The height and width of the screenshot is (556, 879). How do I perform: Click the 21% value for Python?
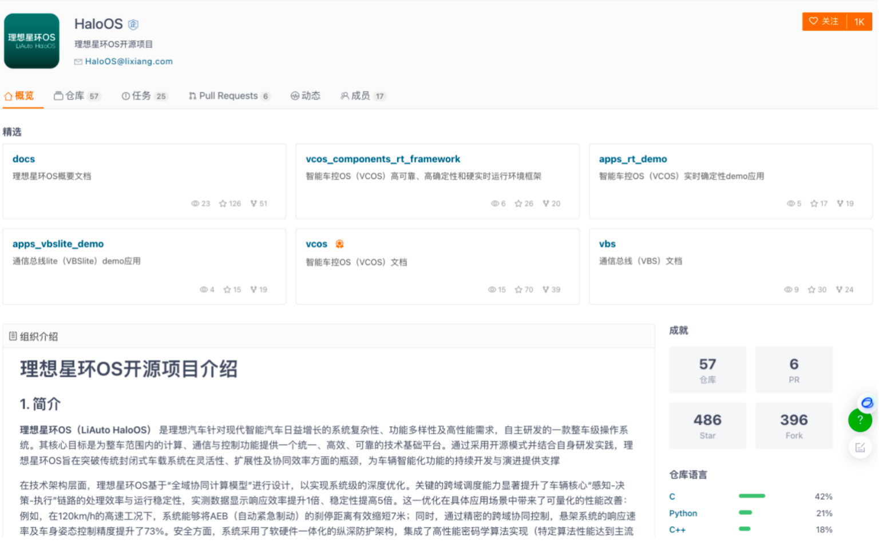pyautogui.click(x=824, y=513)
